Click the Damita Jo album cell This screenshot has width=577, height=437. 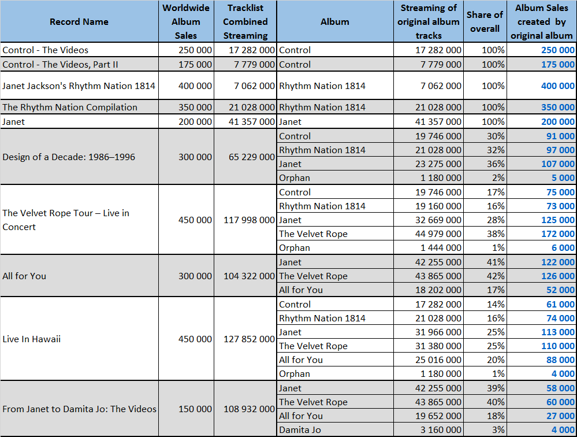click(x=335, y=429)
